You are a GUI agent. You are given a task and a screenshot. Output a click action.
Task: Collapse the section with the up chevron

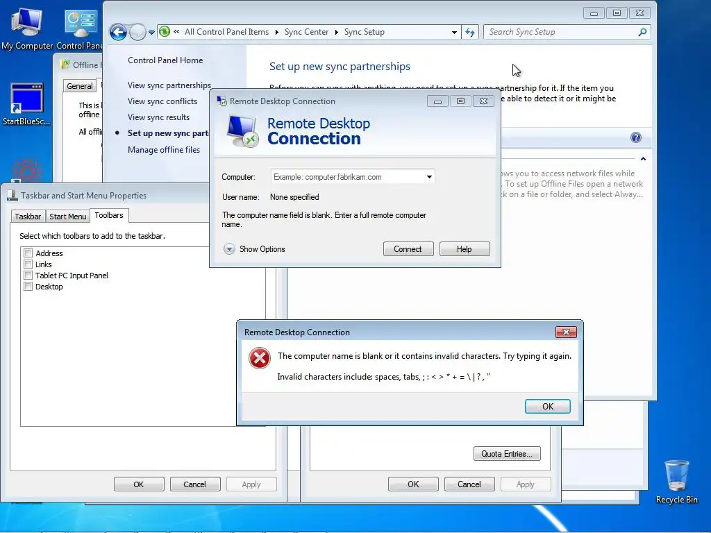coord(643,159)
